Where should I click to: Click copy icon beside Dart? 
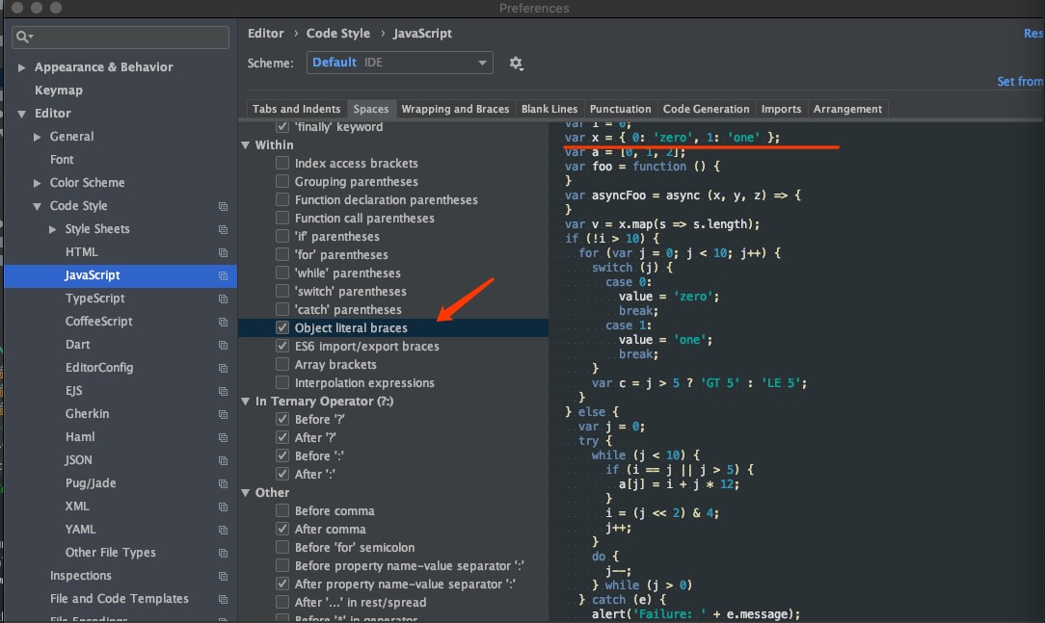click(224, 345)
